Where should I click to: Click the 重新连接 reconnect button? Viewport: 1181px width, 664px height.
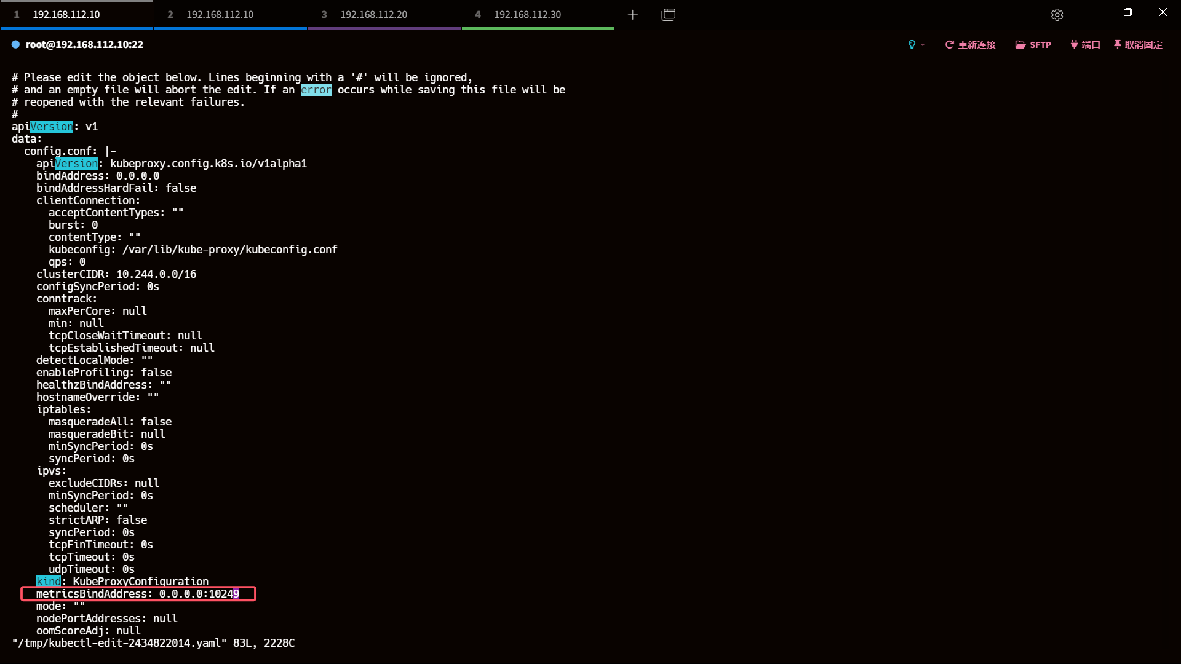pos(971,45)
